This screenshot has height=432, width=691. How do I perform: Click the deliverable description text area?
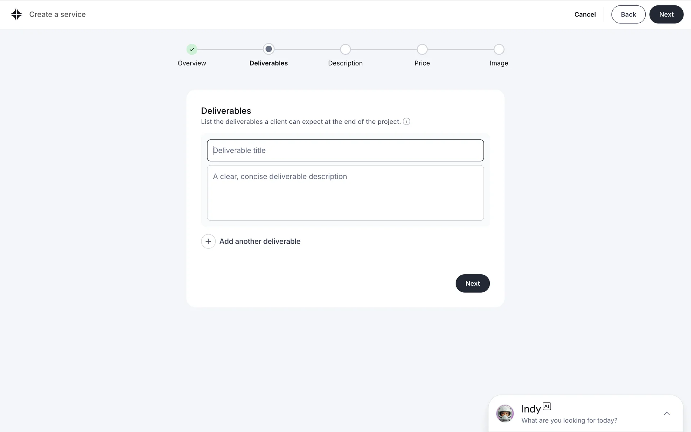coord(345,193)
